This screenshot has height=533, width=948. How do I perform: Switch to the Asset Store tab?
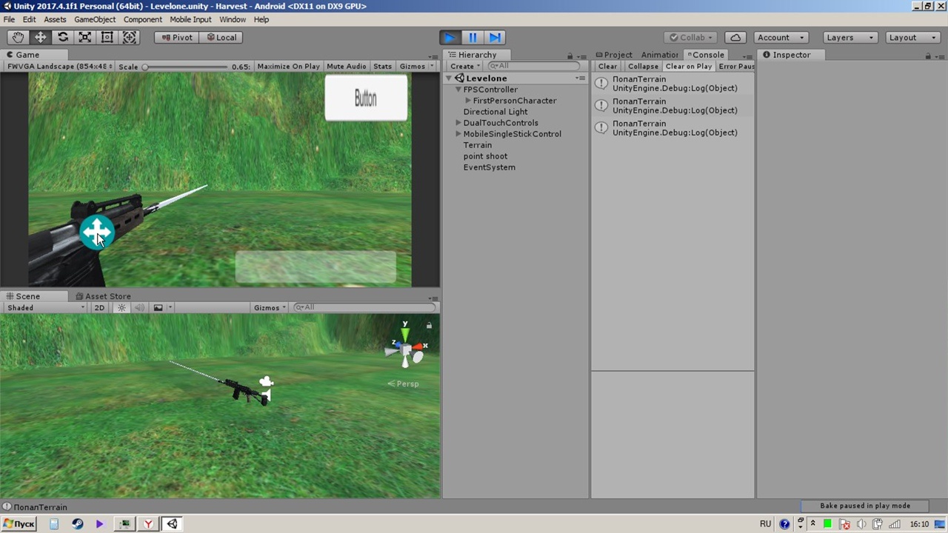click(102, 296)
